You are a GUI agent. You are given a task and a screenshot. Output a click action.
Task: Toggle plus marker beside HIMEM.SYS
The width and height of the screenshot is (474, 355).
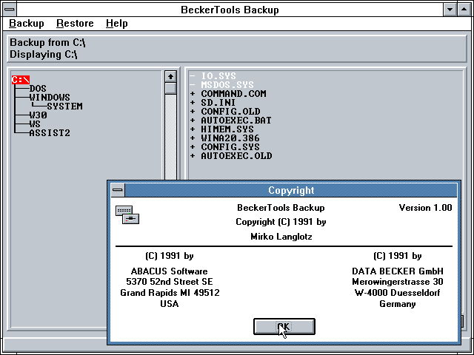point(193,129)
